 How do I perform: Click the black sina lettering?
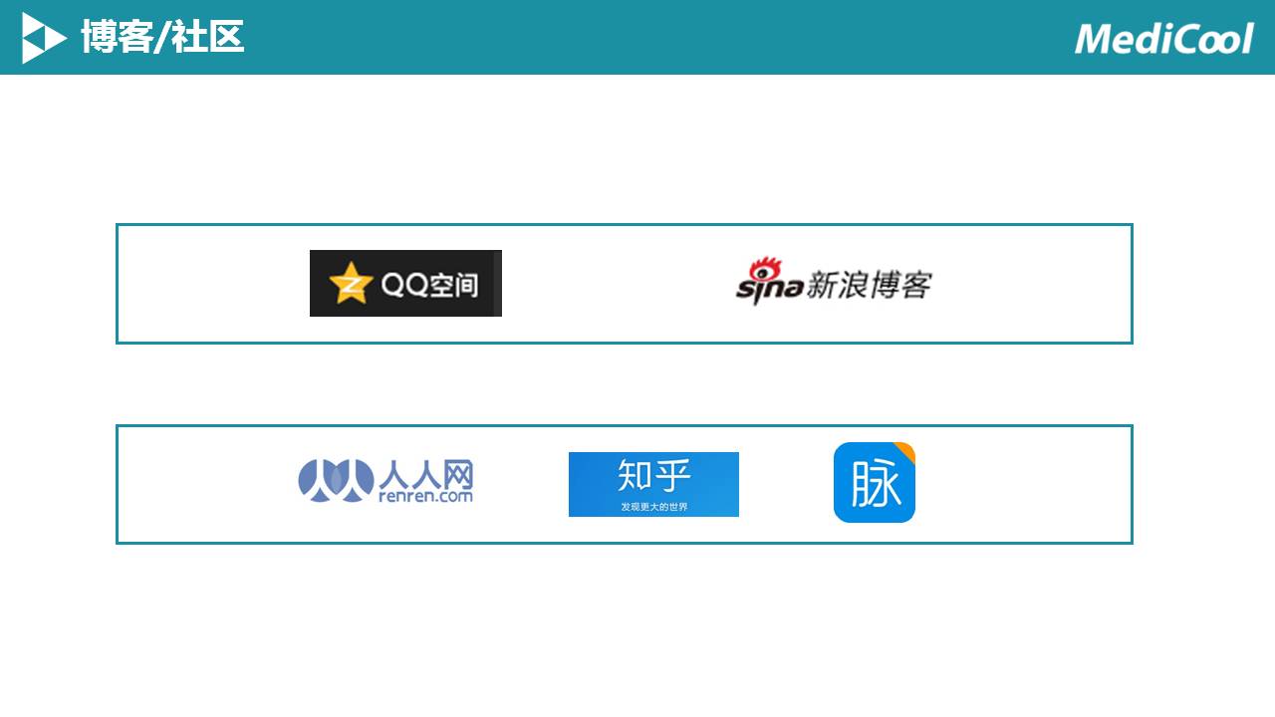[769, 289]
